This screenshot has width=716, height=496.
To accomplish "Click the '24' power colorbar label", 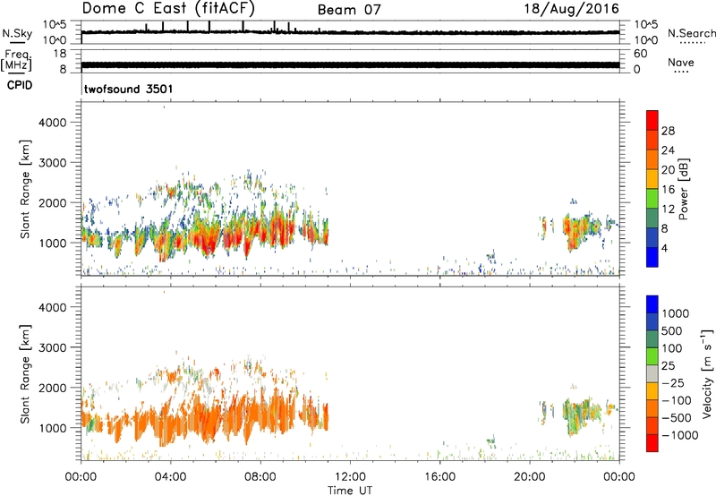I will tap(668, 150).
